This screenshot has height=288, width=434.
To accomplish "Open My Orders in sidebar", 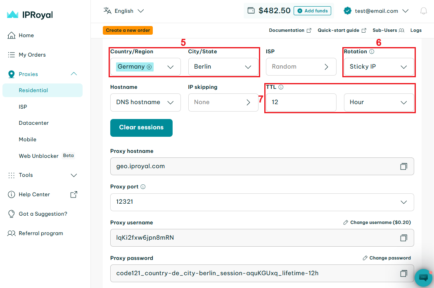I will pos(32,55).
